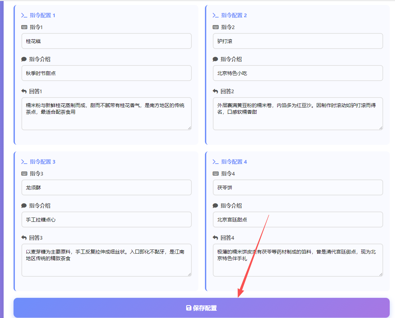Click the 茯苓饼 input field
This screenshot has width=395, height=318.
297,187
